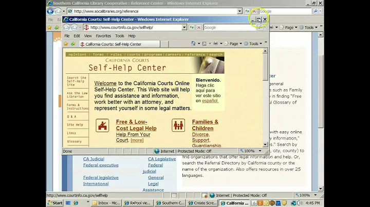This screenshot has height=207, width=370.
Task: Click Forward arrow in California Courts window
Action: (x=74, y=28)
